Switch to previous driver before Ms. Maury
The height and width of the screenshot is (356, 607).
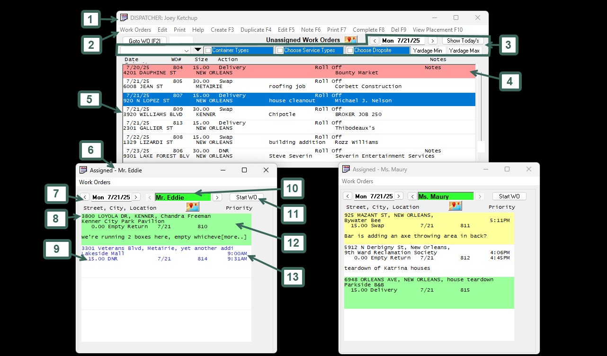[x=412, y=196]
